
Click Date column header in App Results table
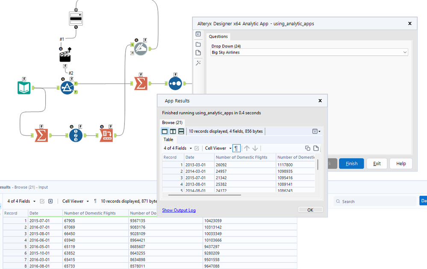pyautogui.click(x=199, y=157)
